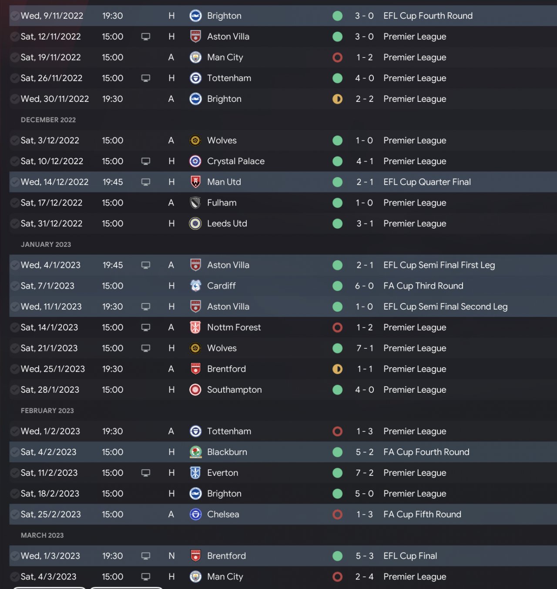Viewport: 557px width, 589px height.
Task: Collapse the FEBRUARY 2023 month header
Action: pyautogui.click(x=47, y=411)
